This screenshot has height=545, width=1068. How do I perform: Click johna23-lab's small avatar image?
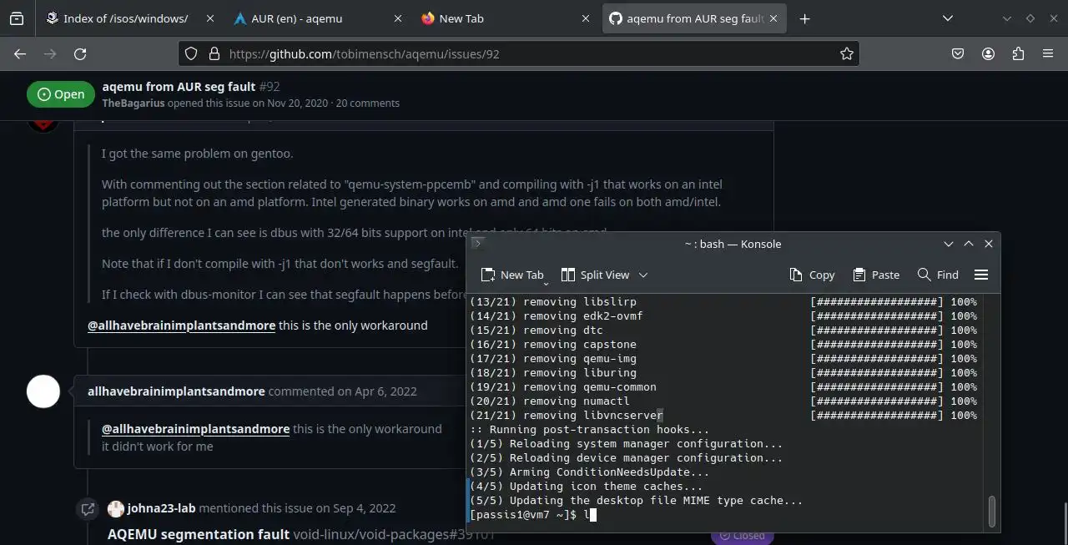116,508
